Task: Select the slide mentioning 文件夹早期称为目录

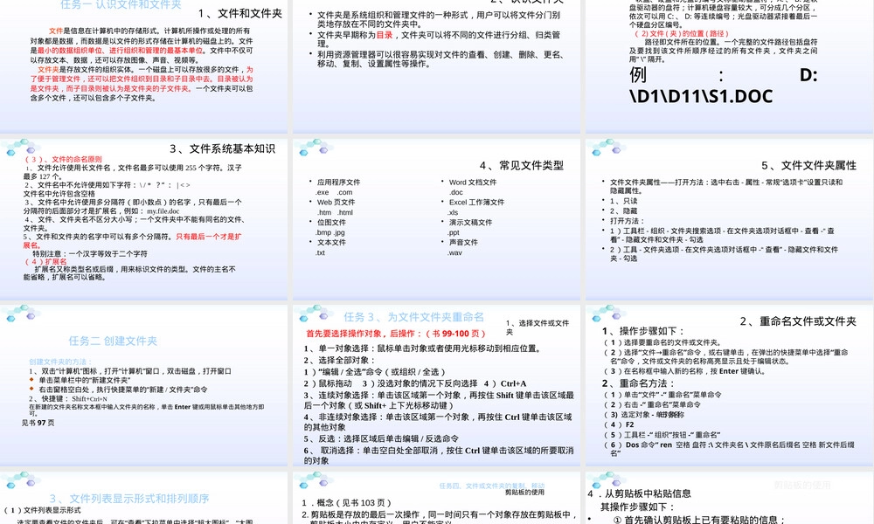Action: (436, 65)
